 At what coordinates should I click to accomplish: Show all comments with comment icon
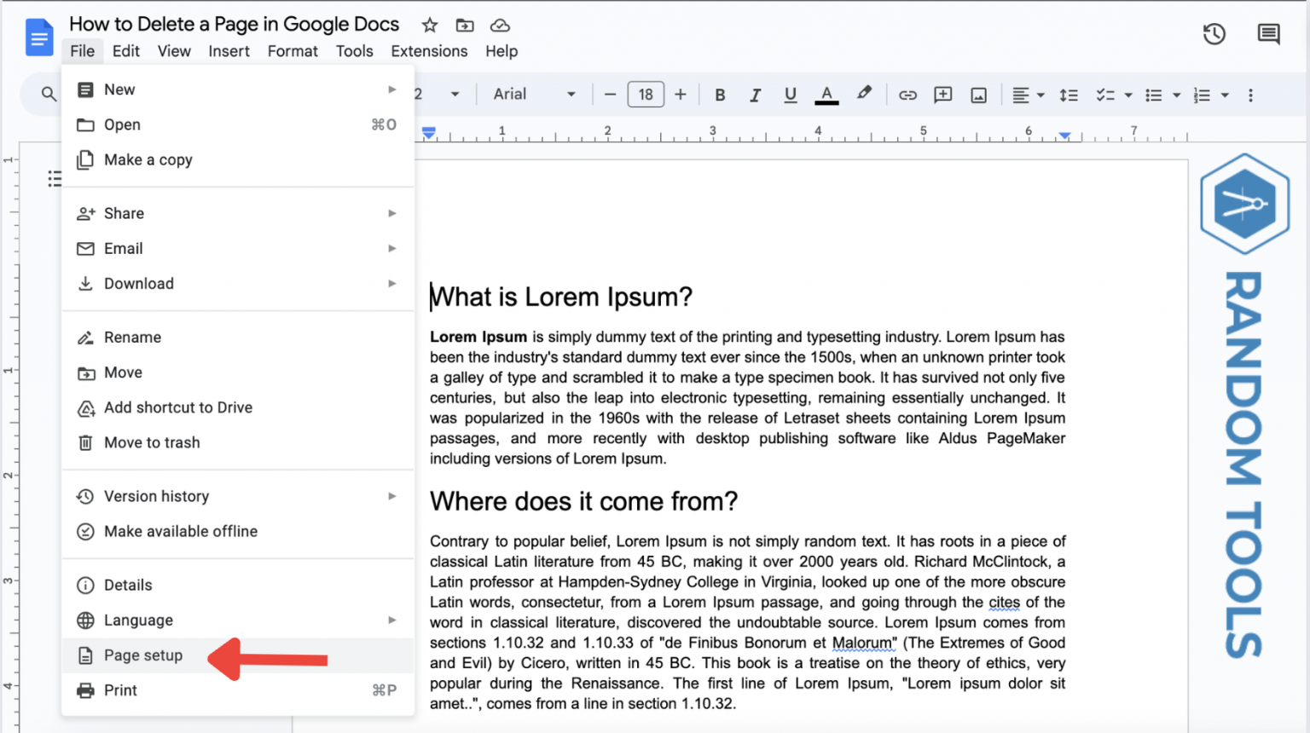pyautogui.click(x=1268, y=33)
